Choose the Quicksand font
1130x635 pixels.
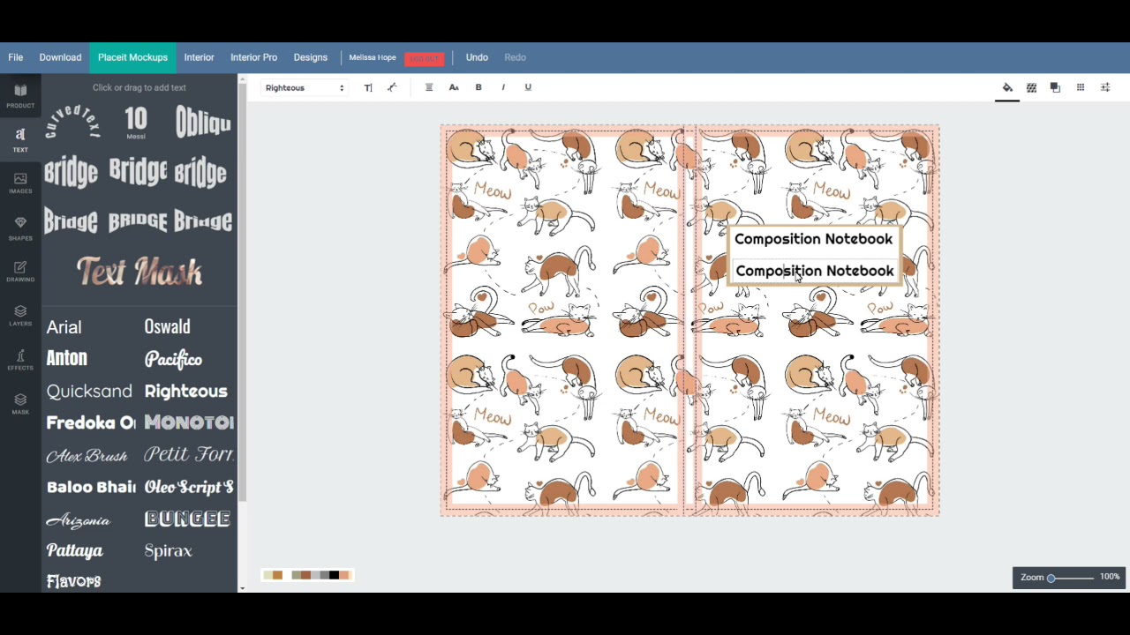[x=89, y=391]
